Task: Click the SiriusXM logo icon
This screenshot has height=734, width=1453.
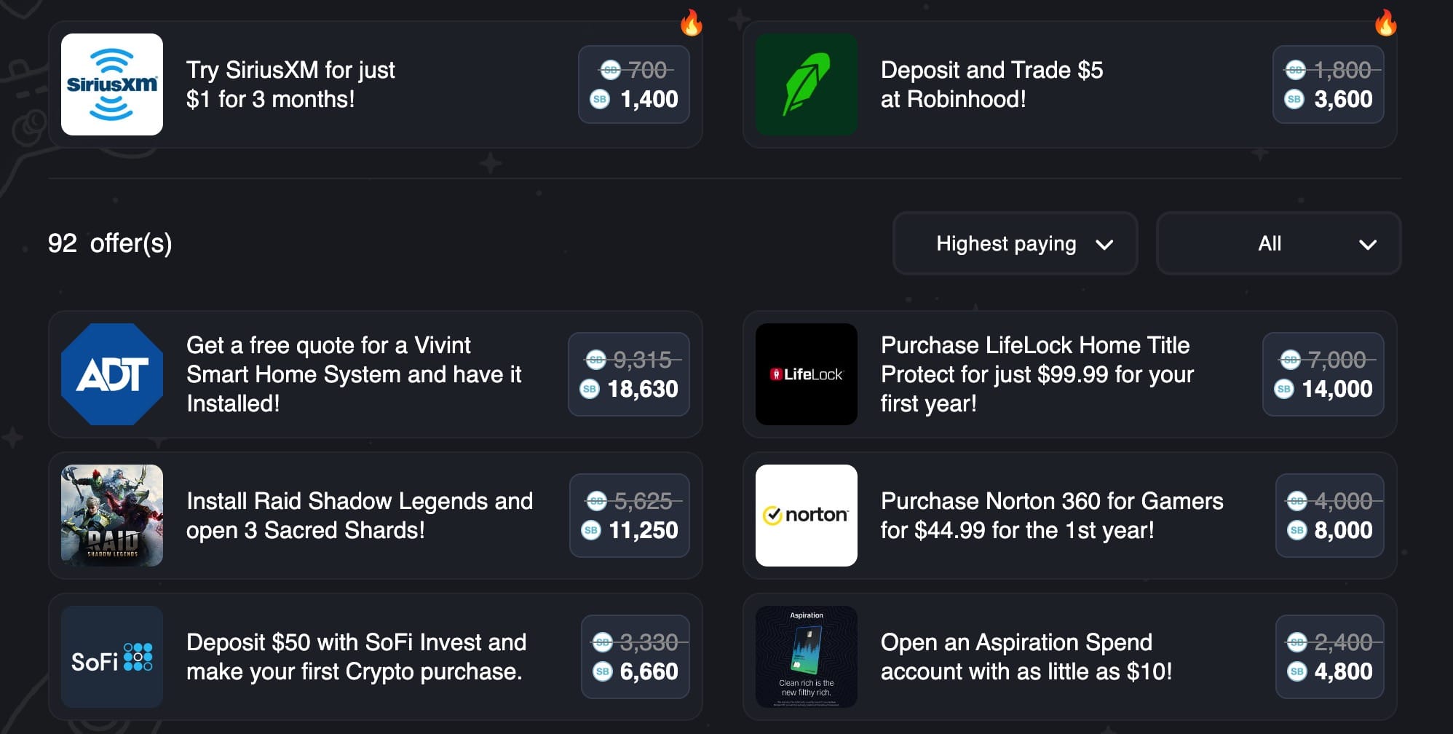Action: pos(112,84)
